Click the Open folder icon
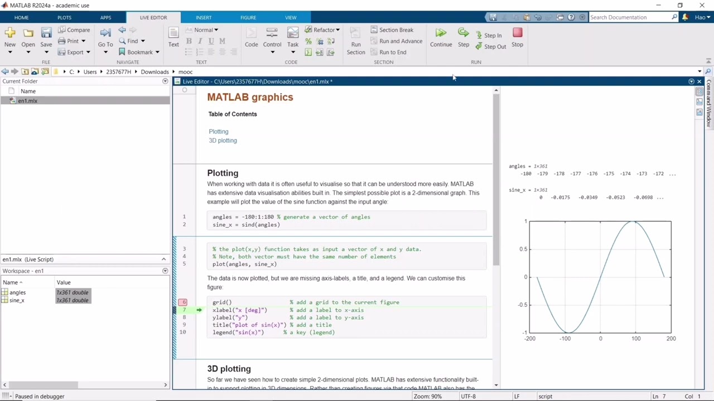Viewport: 714px width, 401px height. pyautogui.click(x=28, y=33)
